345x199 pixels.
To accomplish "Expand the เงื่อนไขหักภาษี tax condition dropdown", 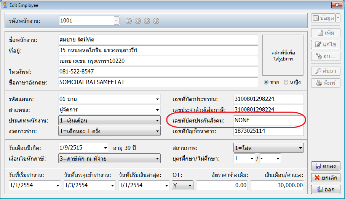I will [157, 158].
